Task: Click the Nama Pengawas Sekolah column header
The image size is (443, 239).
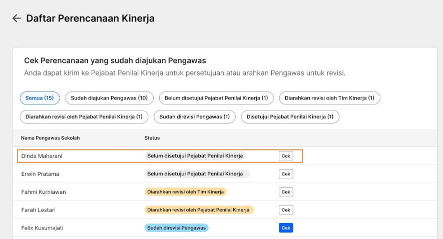Action: click(x=50, y=138)
